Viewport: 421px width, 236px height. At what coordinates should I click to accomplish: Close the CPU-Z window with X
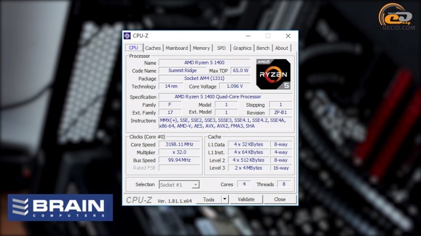pyautogui.click(x=288, y=35)
